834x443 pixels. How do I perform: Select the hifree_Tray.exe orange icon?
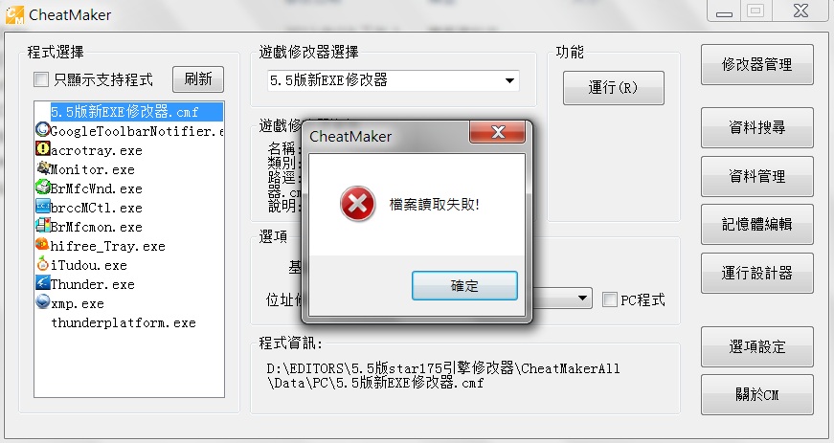pos(42,244)
